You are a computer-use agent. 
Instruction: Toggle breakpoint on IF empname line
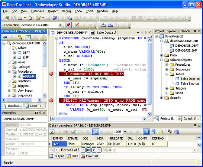51,74
